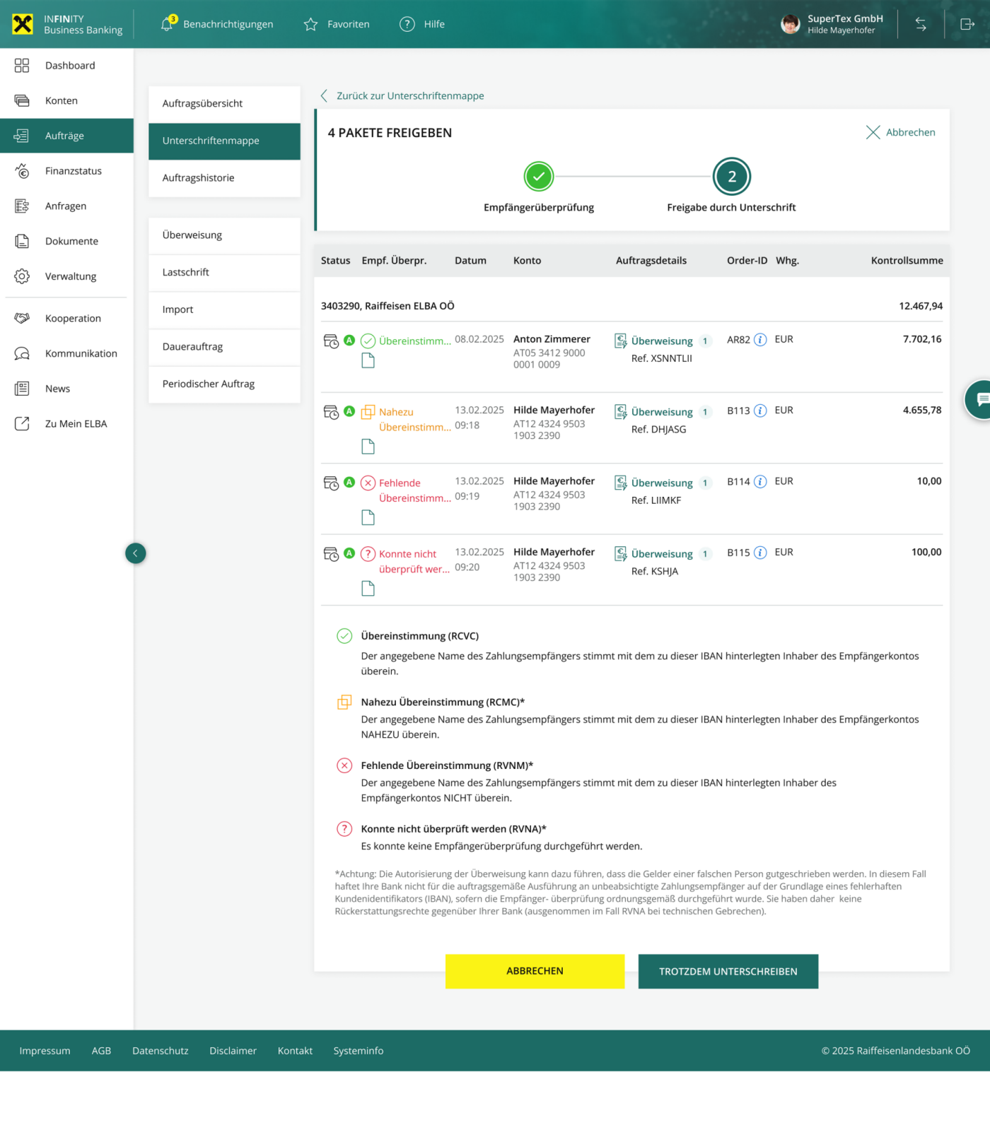Screen dimensions: 990x1142
Task: Click the logout icon in header
Action: click(x=967, y=24)
